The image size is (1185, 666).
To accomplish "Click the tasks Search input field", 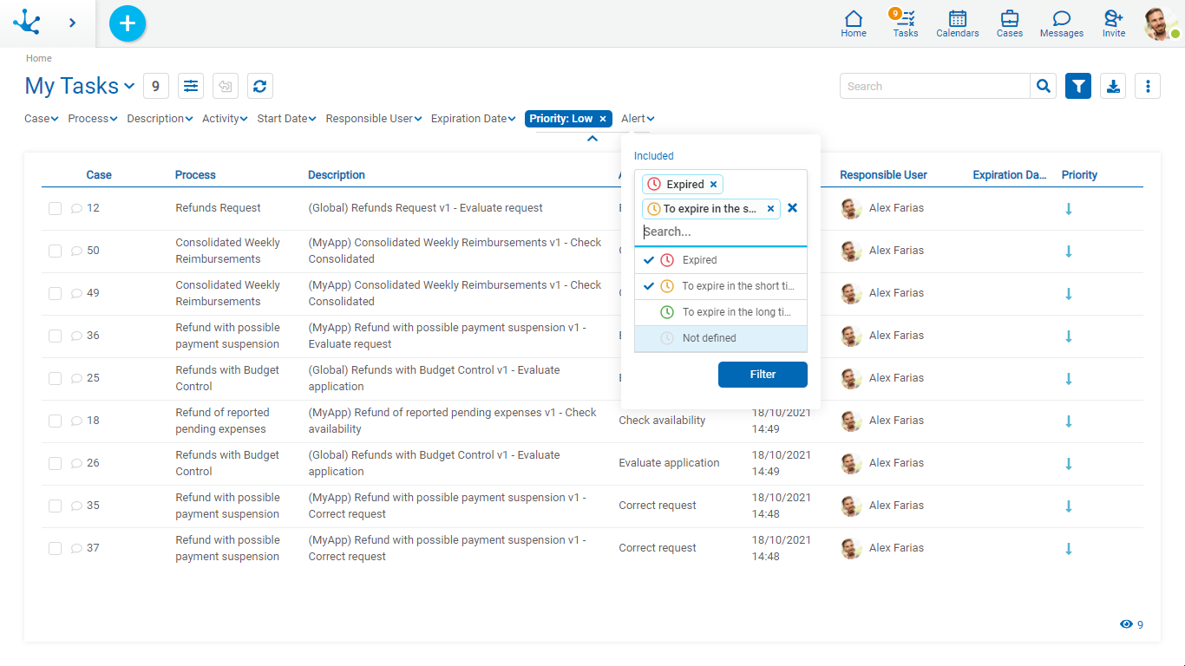I will pyautogui.click(x=935, y=86).
